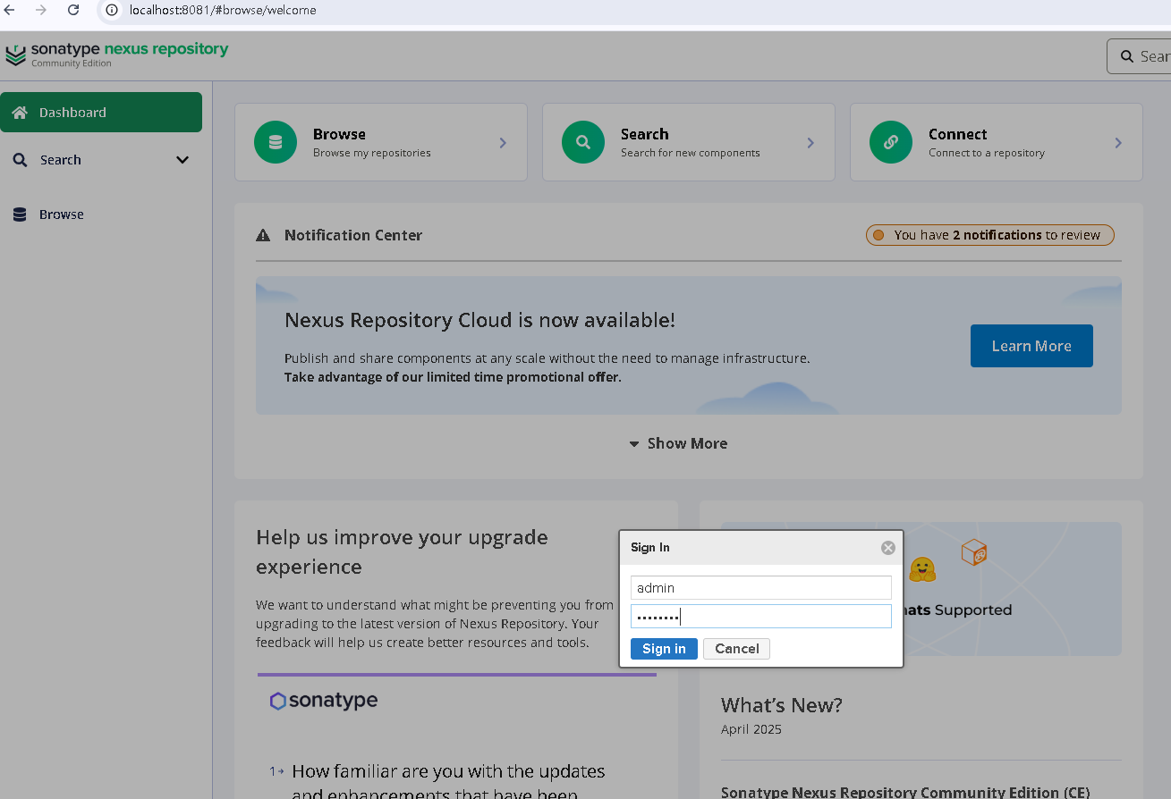Reload the page with refresh icon
The image size is (1171, 799).
pos(74,10)
